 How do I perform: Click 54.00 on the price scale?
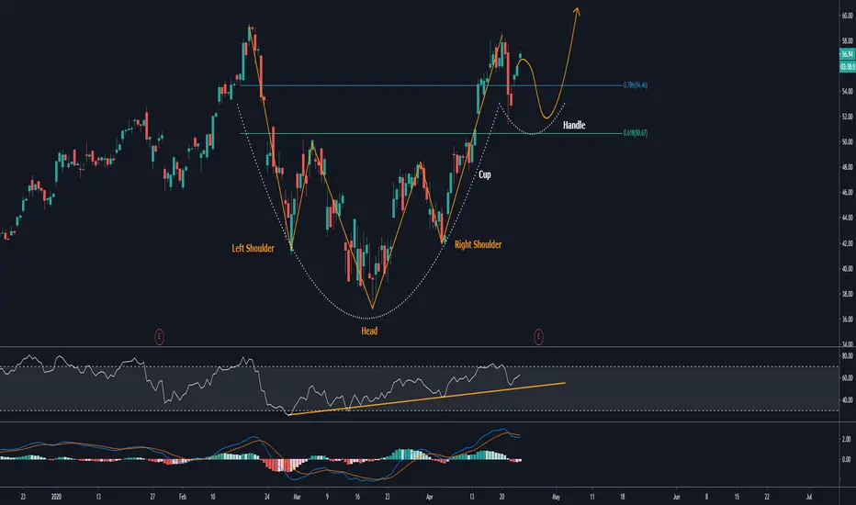click(x=847, y=91)
